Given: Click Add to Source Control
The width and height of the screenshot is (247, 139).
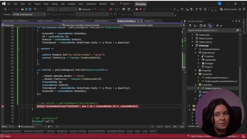Looking at the screenshot, I should click(199, 136).
